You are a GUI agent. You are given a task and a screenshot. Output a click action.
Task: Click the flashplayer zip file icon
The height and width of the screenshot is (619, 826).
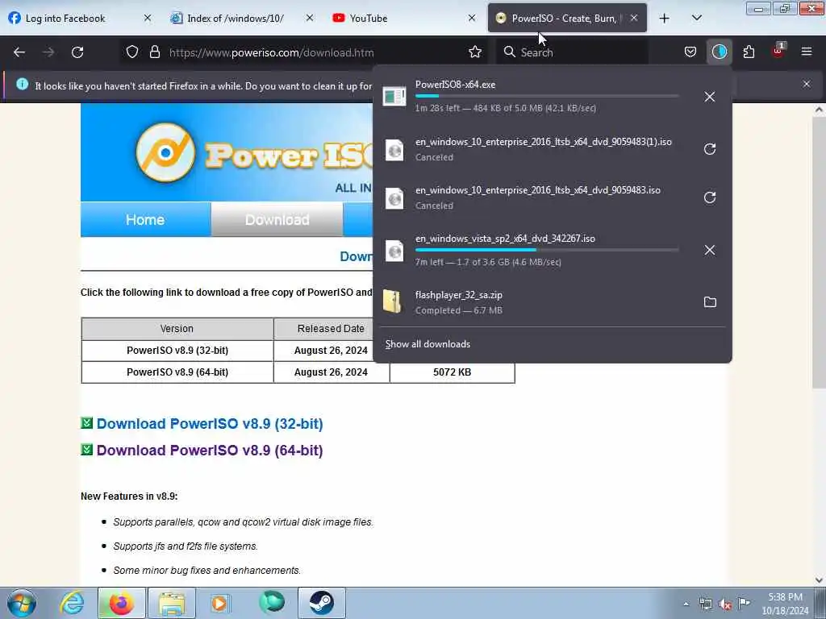[x=393, y=301]
